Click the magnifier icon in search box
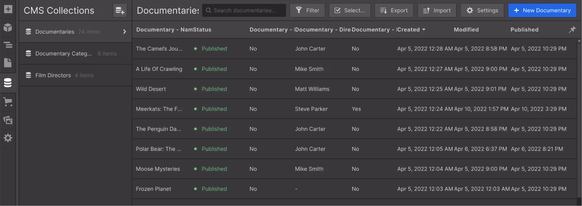 208,10
